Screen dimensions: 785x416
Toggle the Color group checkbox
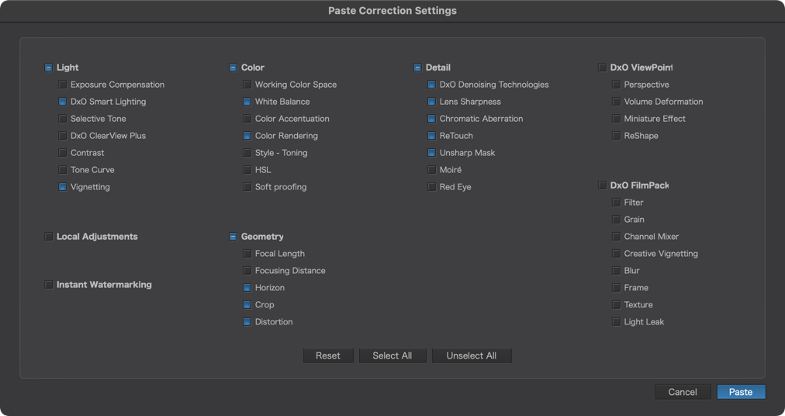pyautogui.click(x=233, y=68)
